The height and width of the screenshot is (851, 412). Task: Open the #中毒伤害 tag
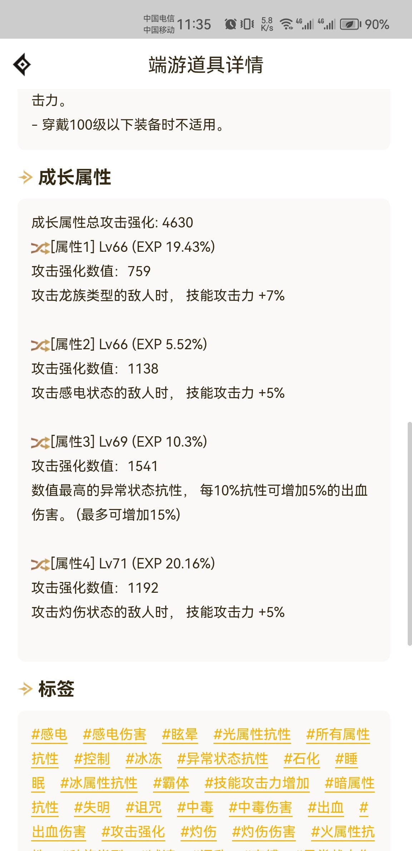pyautogui.click(x=260, y=807)
